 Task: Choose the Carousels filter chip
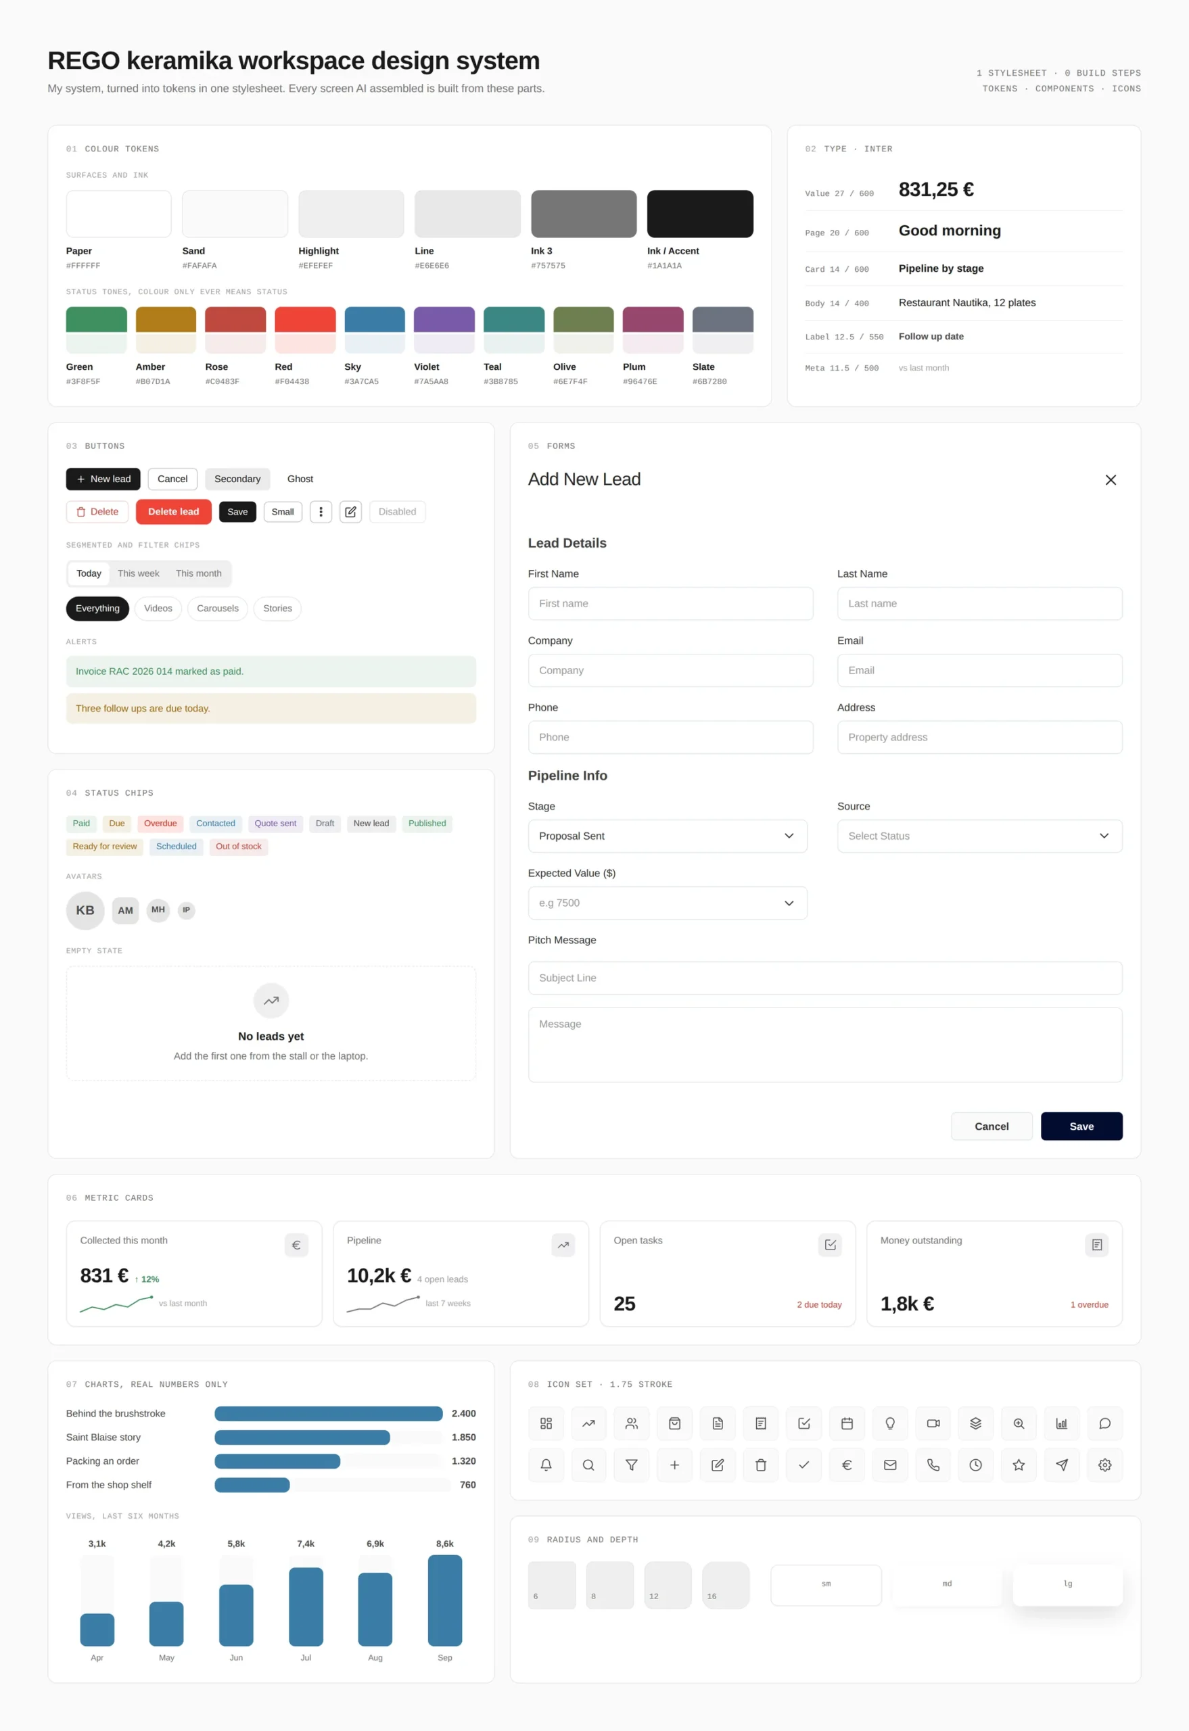pos(218,609)
